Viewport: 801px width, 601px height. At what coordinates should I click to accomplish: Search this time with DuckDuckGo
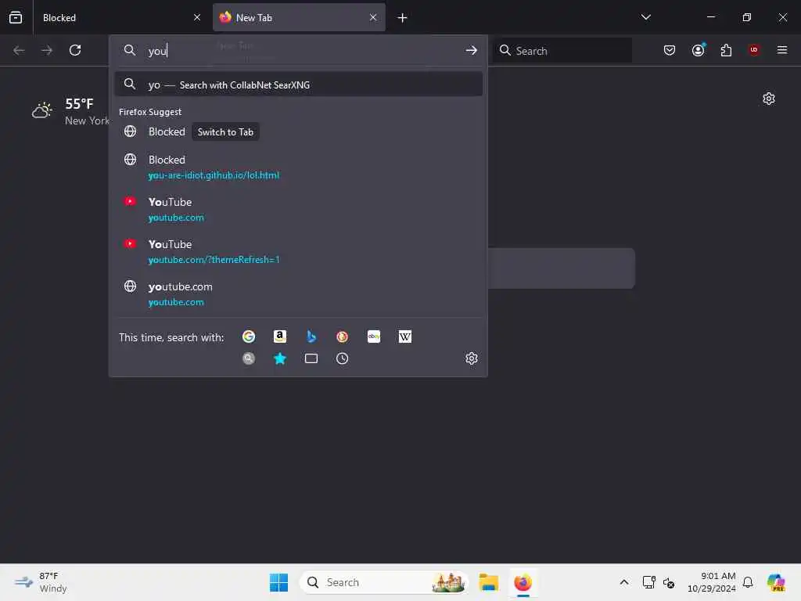pos(343,336)
